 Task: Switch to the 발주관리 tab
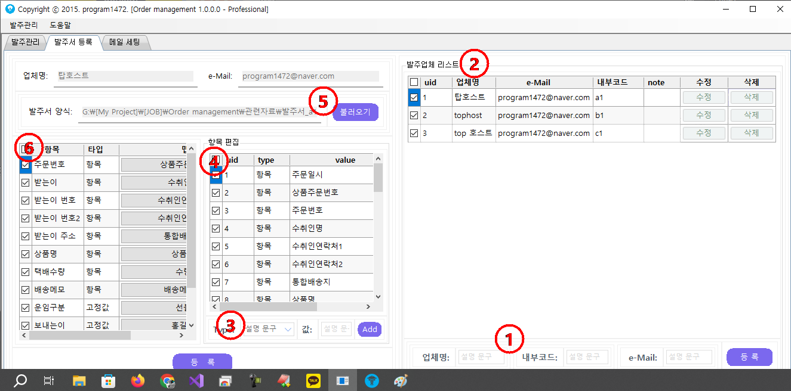pyautogui.click(x=24, y=42)
